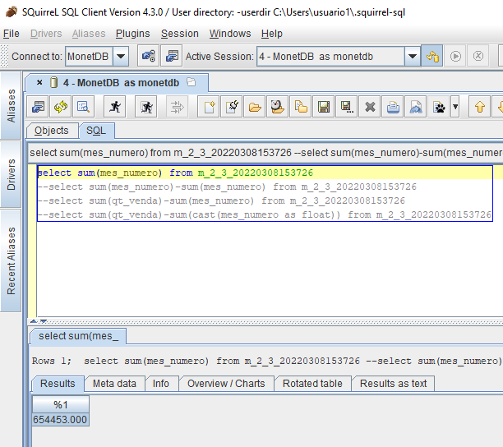The height and width of the screenshot is (447, 503).
Task: Click the disabled play circle icon
Action: click(x=455, y=56)
